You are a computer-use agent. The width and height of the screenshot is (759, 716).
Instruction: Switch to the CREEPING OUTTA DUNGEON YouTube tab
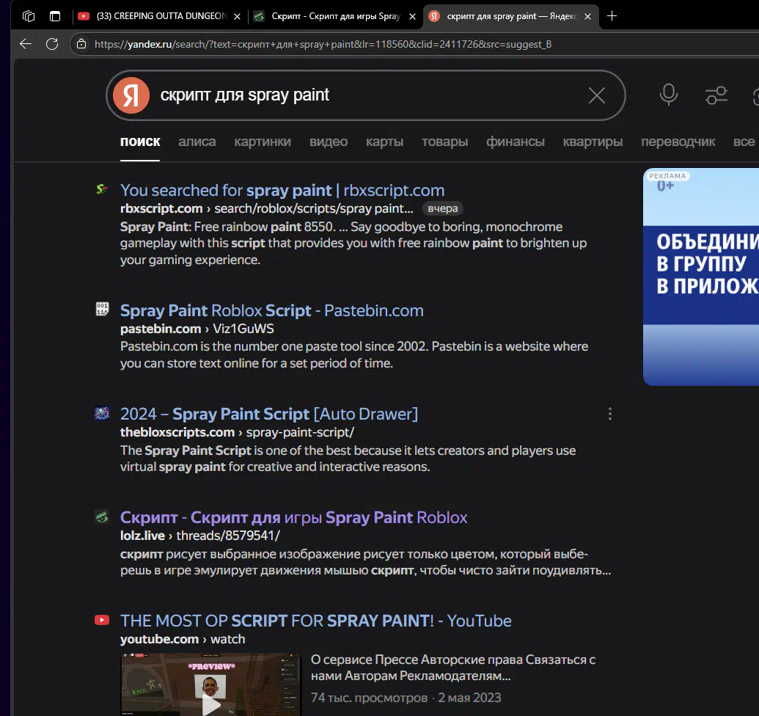[159, 16]
